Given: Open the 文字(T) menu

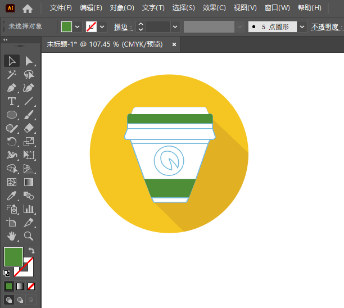Looking at the screenshot, I should pyautogui.click(x=153, y=8).
